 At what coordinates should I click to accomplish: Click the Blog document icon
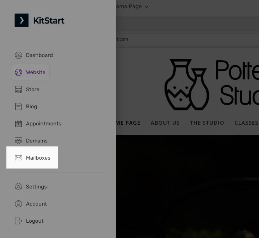pyautogui.click(x=18, y=107)
